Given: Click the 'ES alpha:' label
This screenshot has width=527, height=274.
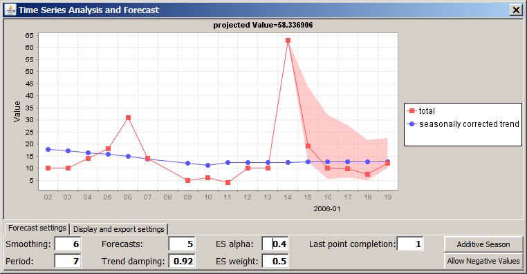Looking at the screenshot, I should 234,244.
